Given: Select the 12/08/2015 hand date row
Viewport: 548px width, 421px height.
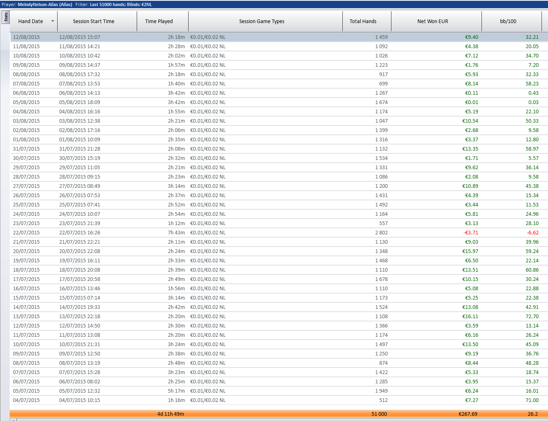Looking at the screenshot, I should tap(279, 37).
